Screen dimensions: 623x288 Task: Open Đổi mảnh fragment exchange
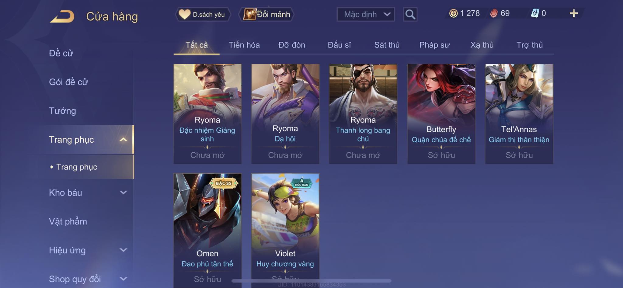pos(267,14)
